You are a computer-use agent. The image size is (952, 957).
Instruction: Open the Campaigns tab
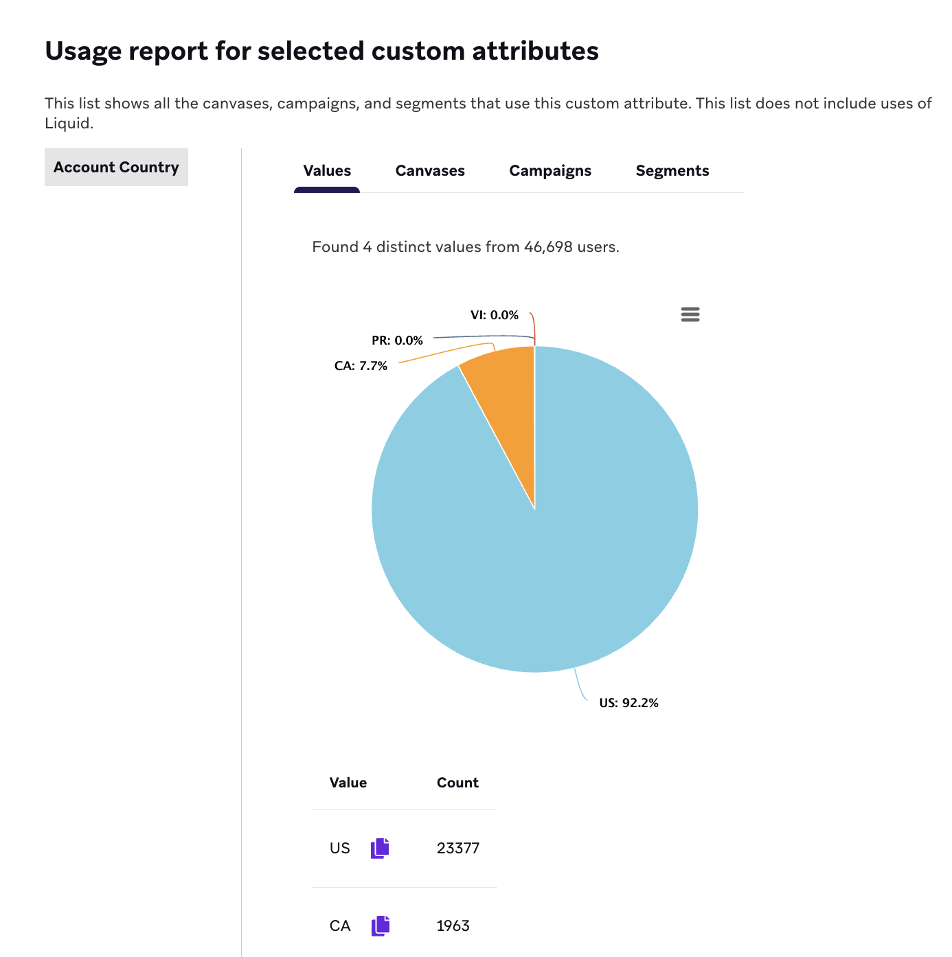[549, 170]
